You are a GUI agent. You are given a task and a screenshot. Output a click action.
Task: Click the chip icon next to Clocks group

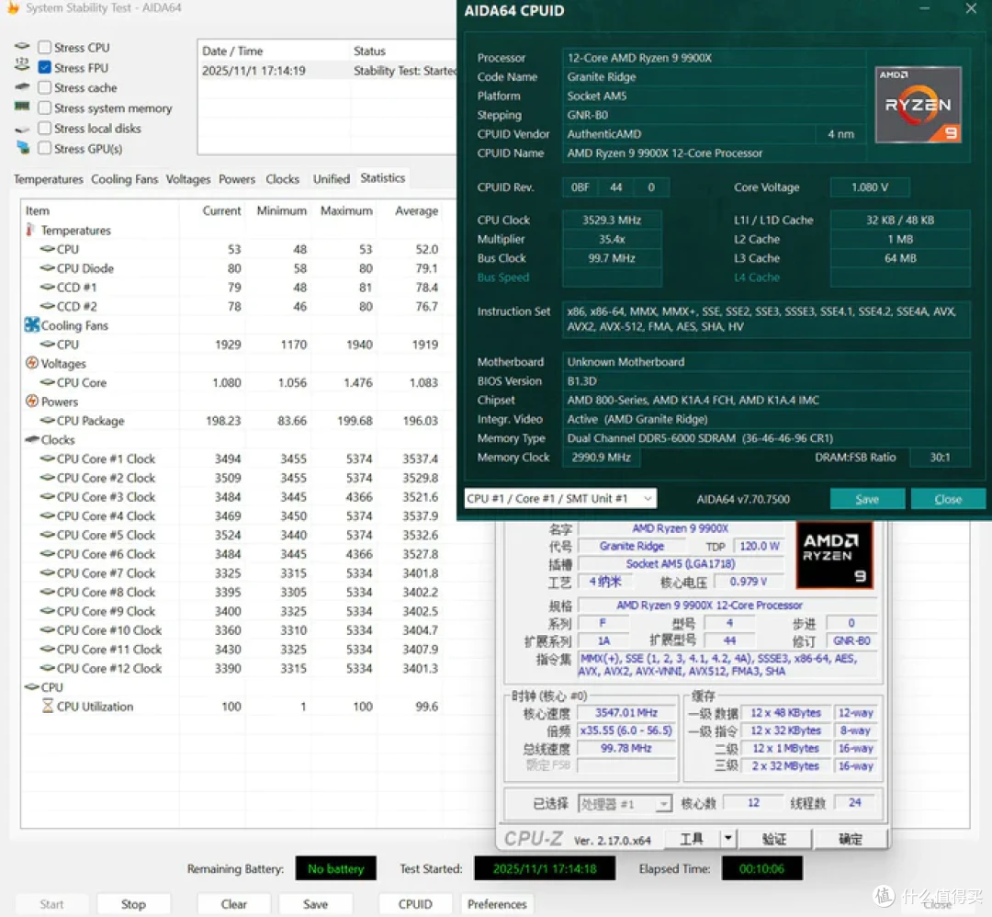click(31, 439)
